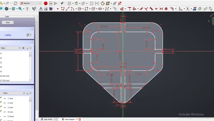Open the constraints settings dropdown
This screenshot has width=214, height=121.
click(31, 48)
